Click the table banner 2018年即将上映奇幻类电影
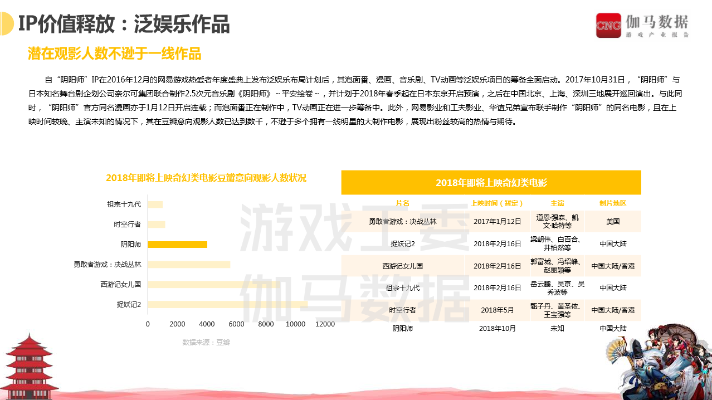 (491, 183)
